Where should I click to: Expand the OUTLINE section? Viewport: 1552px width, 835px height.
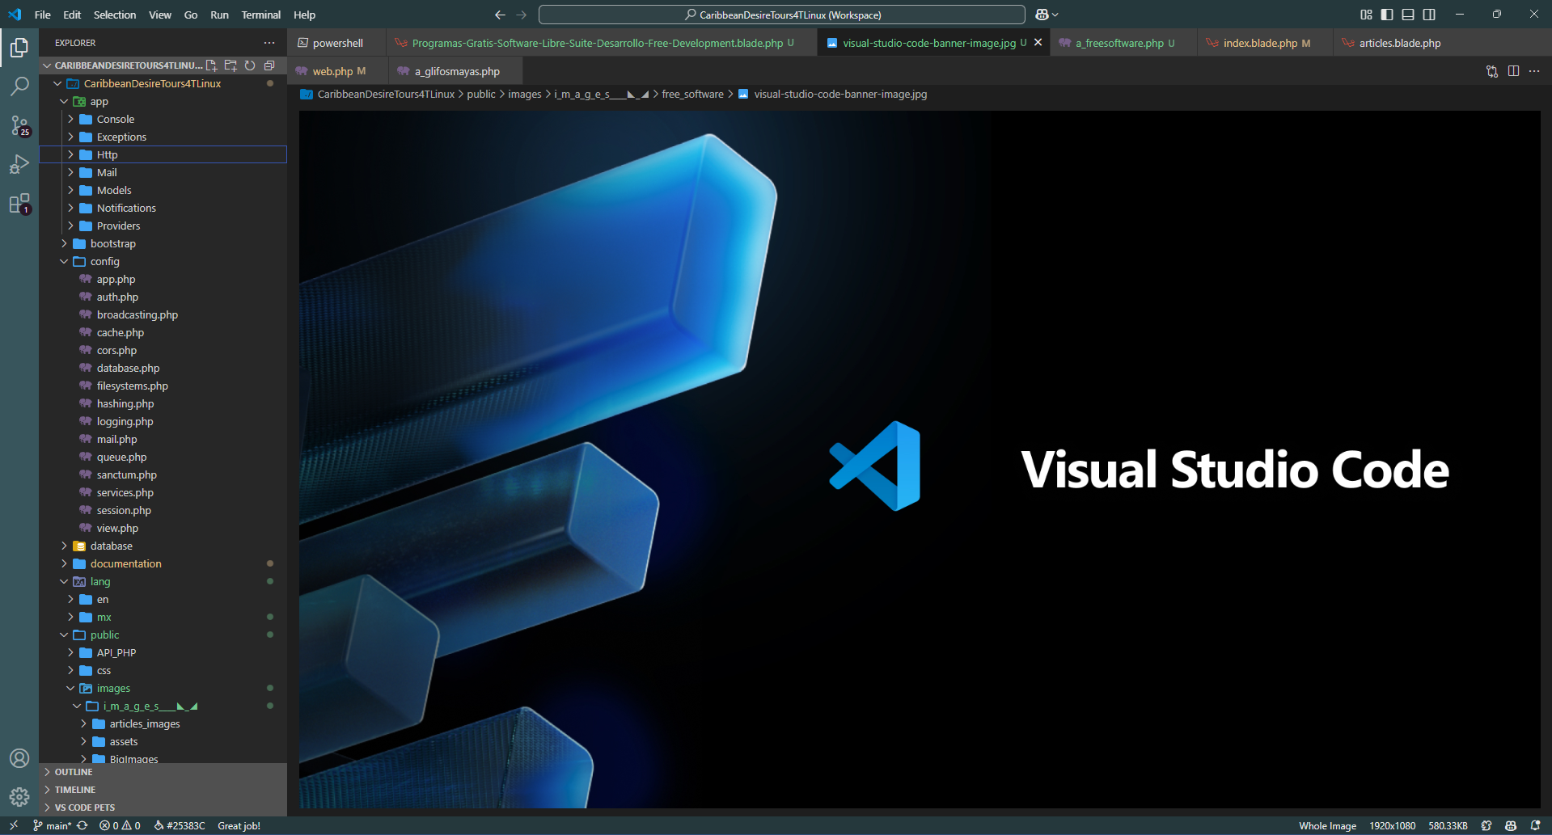tap(163, 772)
